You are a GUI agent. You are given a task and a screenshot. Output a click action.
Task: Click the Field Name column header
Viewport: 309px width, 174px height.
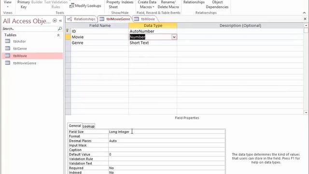pyautogui.click(x=100, y=26)
